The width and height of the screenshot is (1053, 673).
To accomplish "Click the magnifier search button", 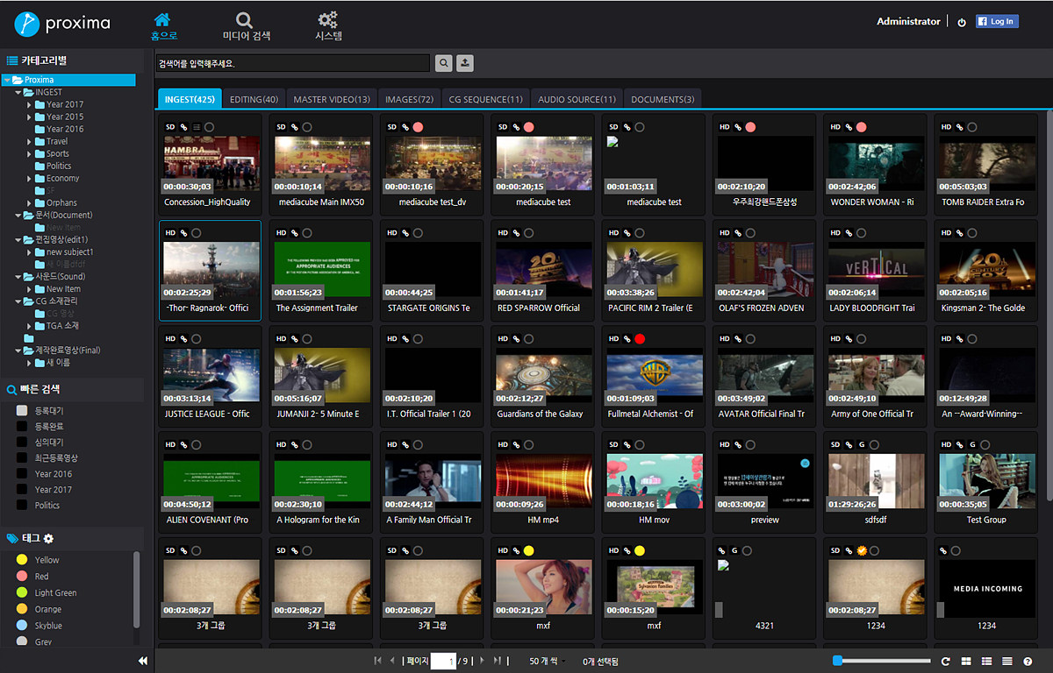I will (444, 63).
